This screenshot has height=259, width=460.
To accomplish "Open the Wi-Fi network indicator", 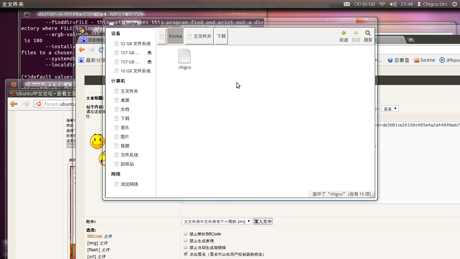I will click(382, 4).
